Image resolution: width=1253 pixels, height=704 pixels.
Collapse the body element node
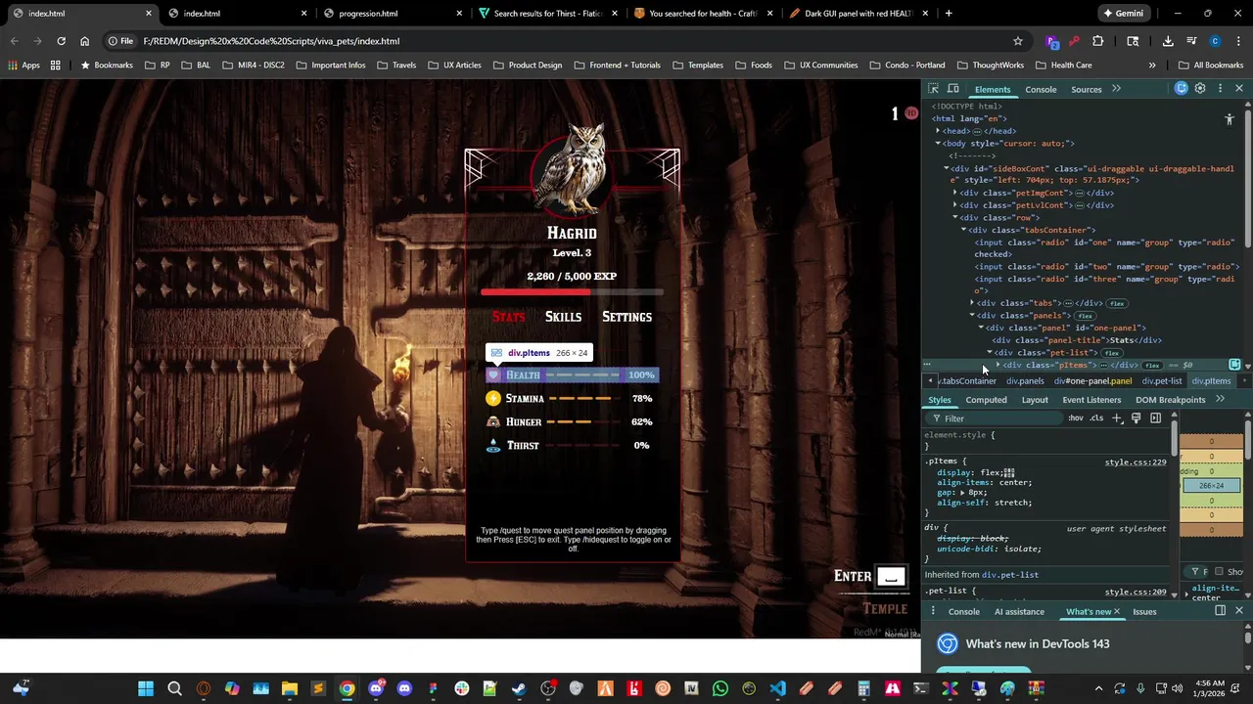pyautogui.click(x=938, y=144)
